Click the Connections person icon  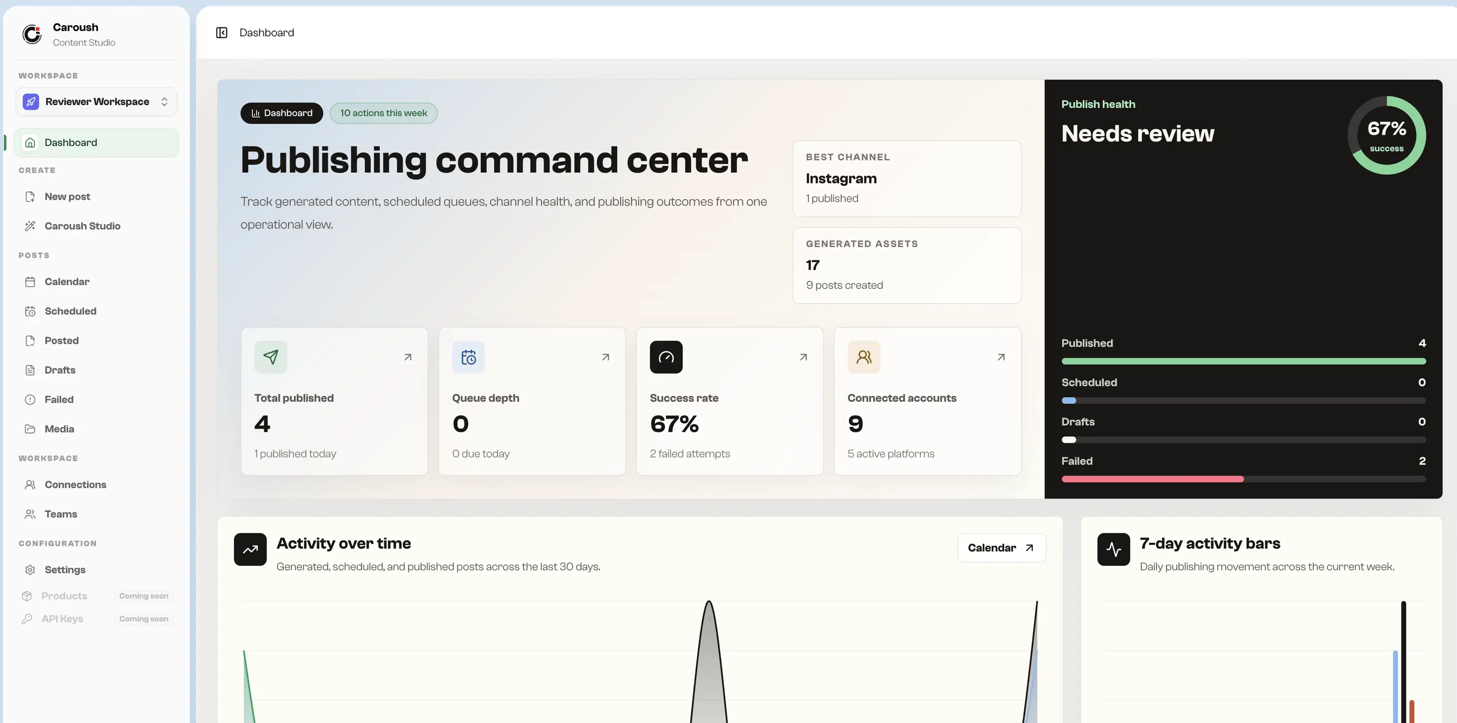30,484
